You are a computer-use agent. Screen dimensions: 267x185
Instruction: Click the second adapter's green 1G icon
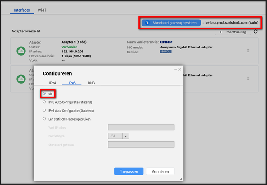click(x=20, y=79)
